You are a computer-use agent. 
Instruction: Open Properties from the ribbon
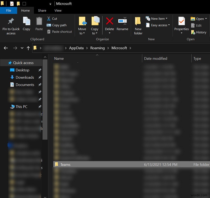click(181, 26)
